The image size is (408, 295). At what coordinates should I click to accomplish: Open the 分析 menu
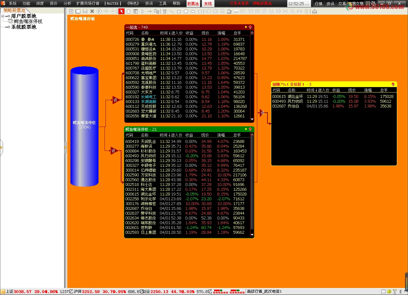tap(68, 4)
